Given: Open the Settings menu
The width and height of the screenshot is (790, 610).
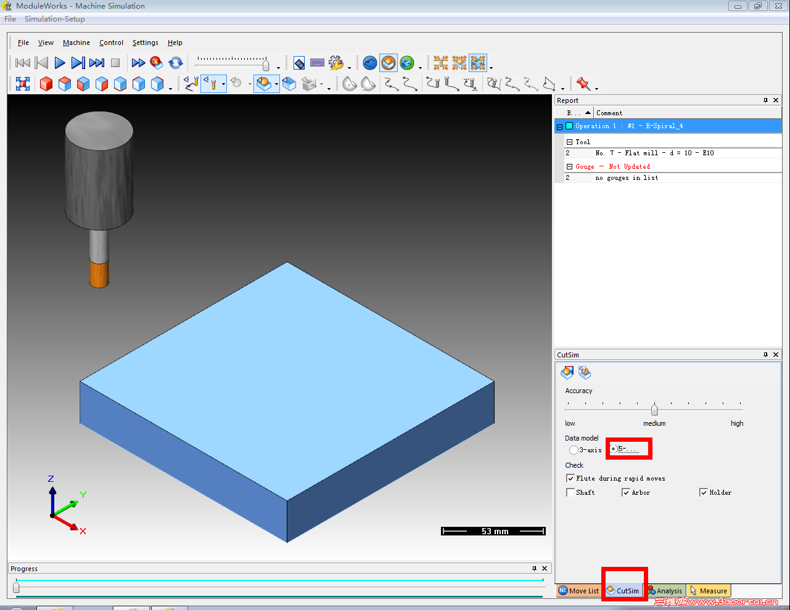Looking at the screenshot, I should 146,43.
